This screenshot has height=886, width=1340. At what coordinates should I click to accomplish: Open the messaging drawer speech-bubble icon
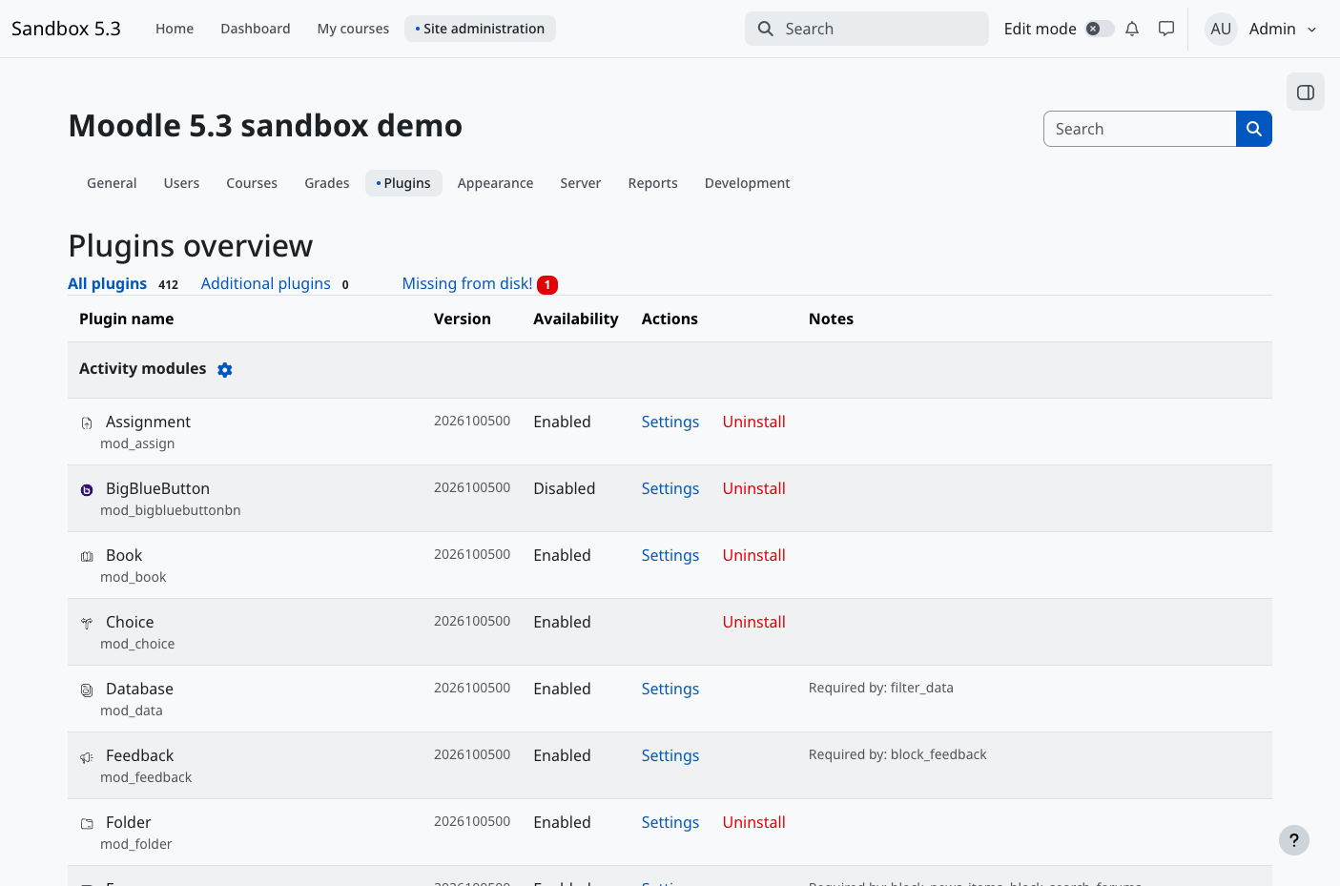coord(1166,29)
